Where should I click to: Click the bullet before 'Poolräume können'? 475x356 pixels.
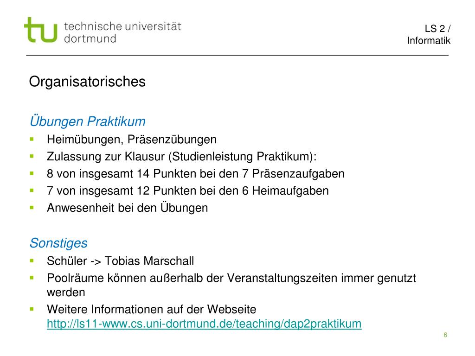pyautogui.click(x=32, y=278)
